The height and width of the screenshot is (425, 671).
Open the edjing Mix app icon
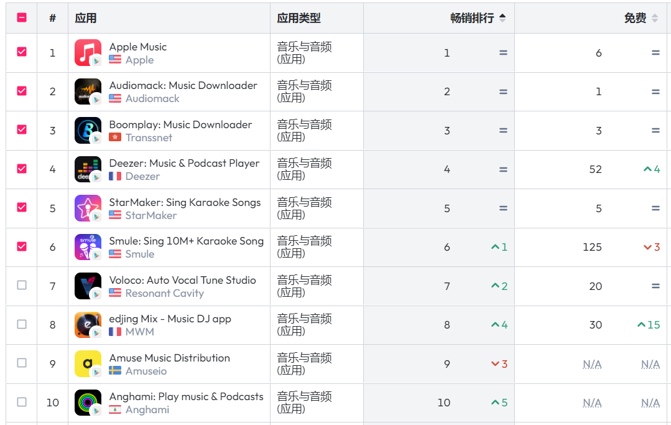[88, 325]
